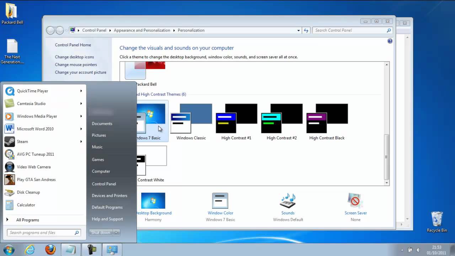Click Change desktop icons link
This screenshot has height=256, width=455.
pos(74,57)
